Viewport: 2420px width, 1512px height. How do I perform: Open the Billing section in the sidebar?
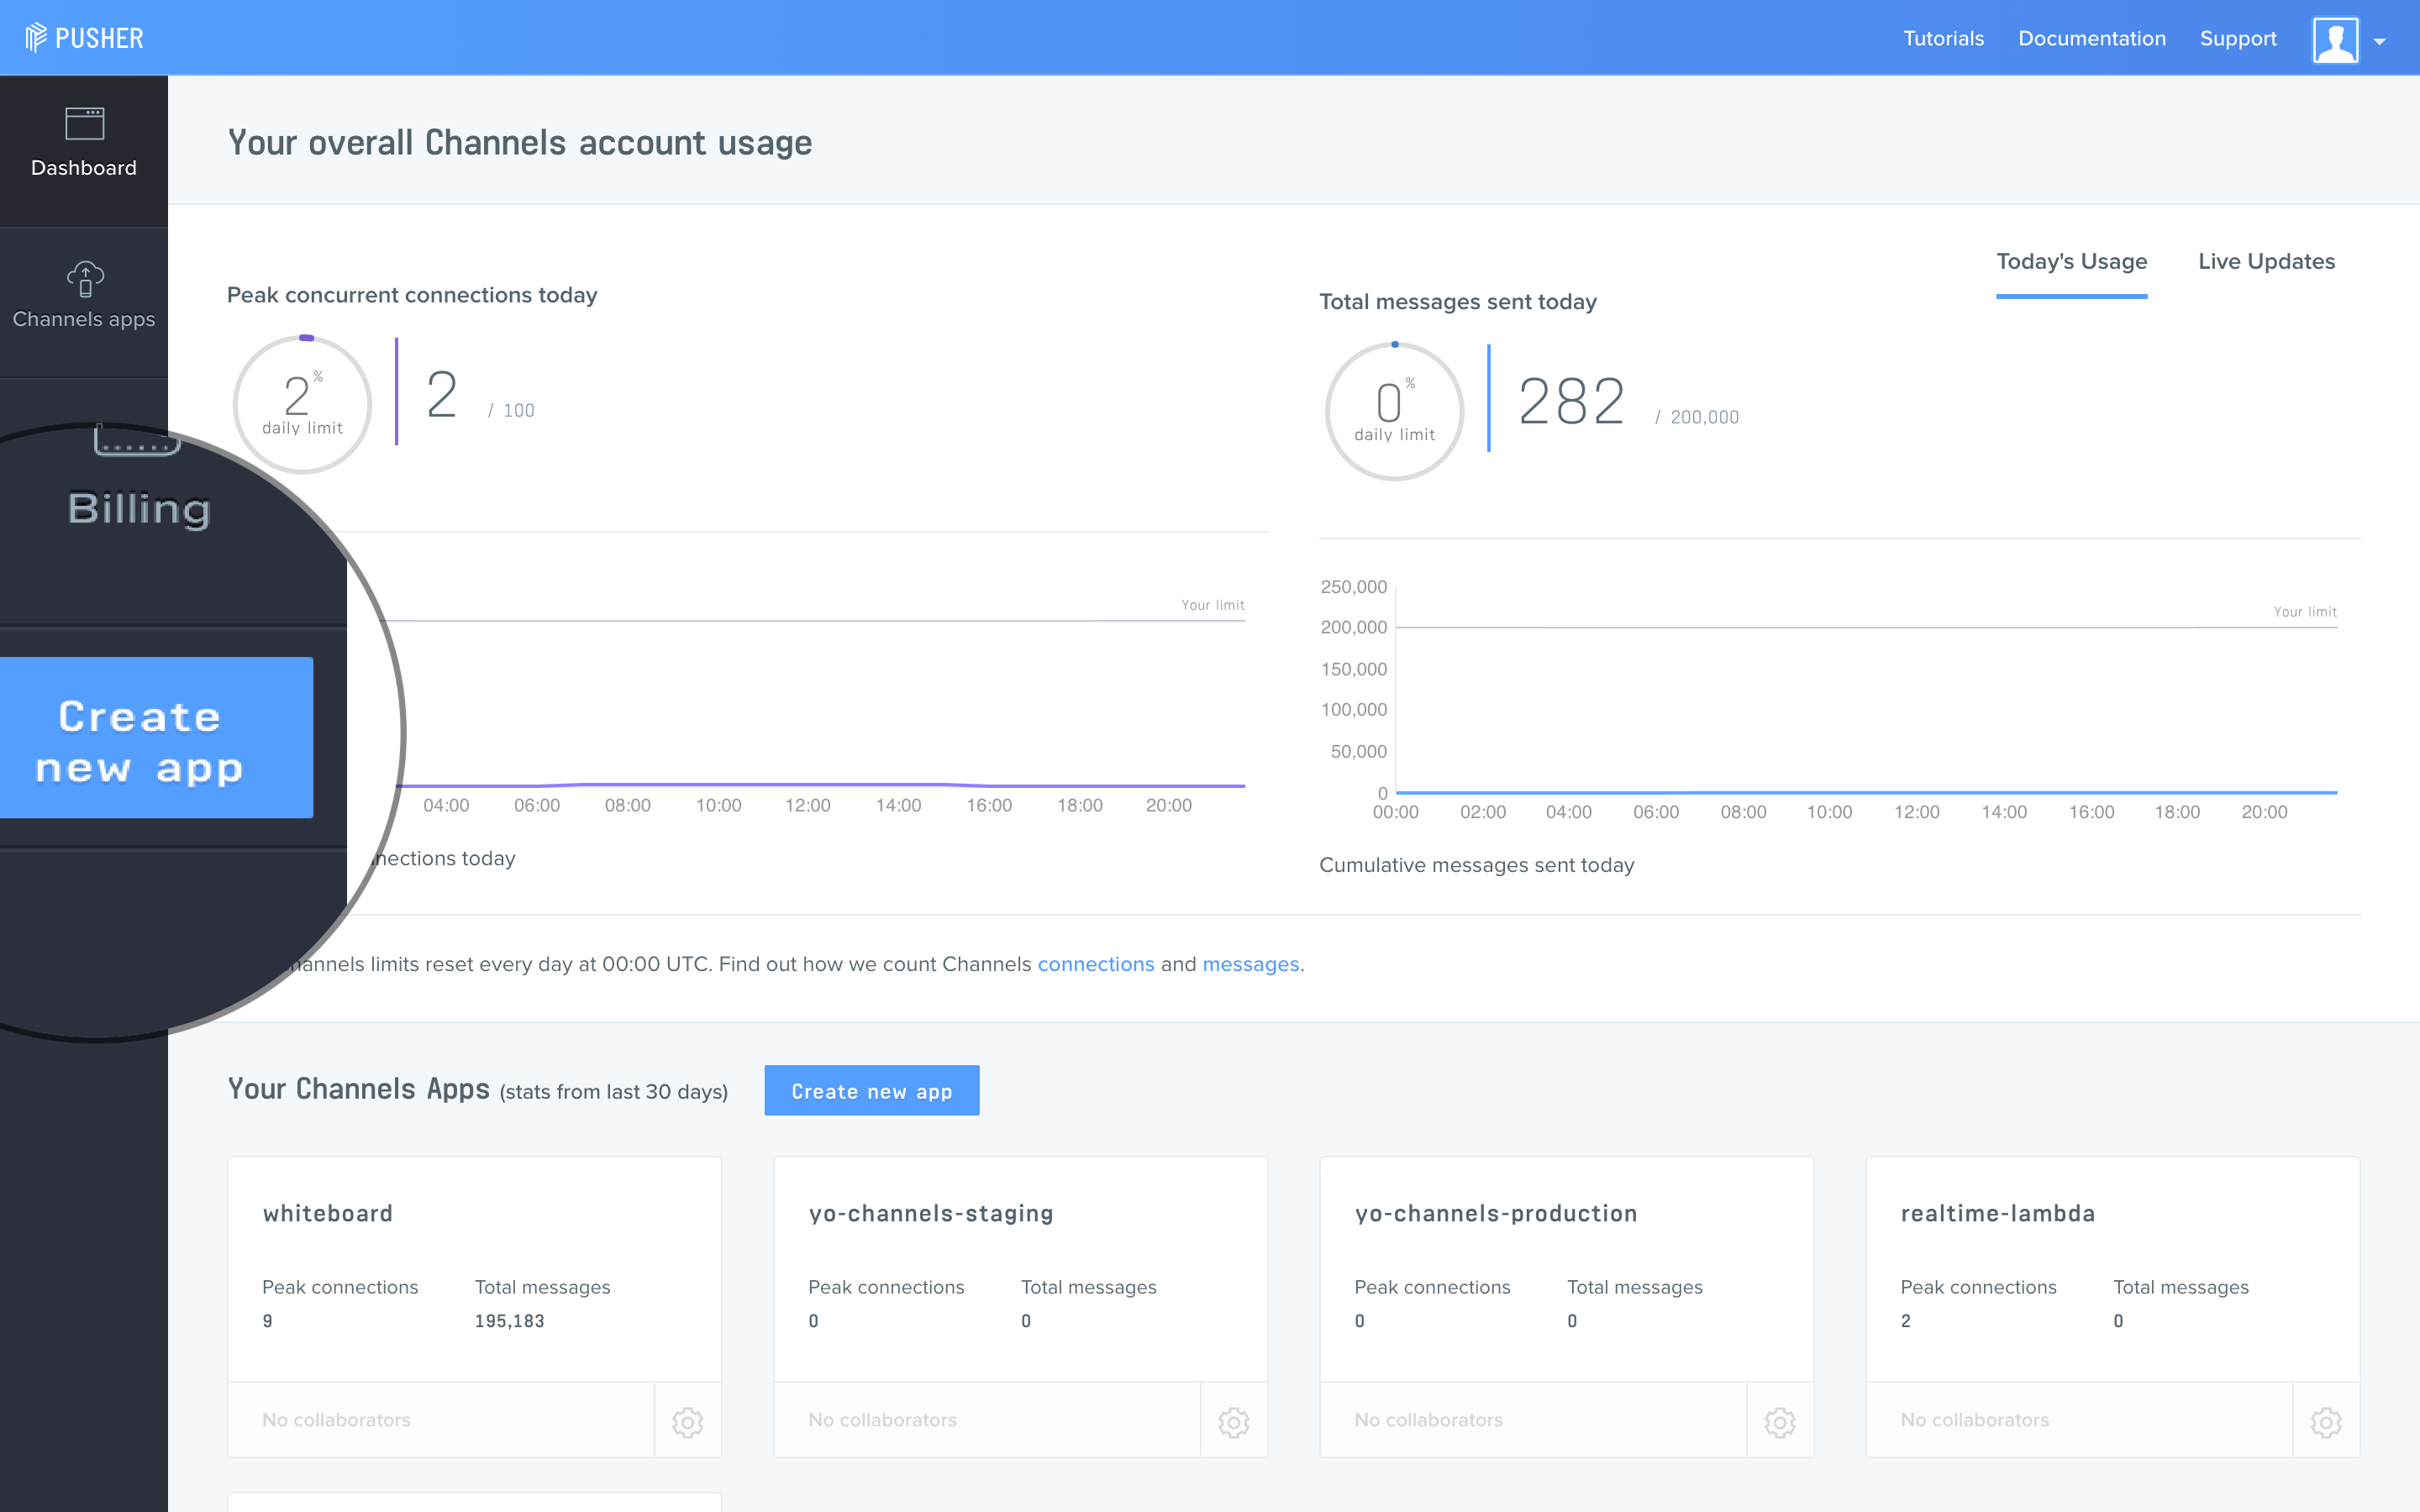coord(138,508)
